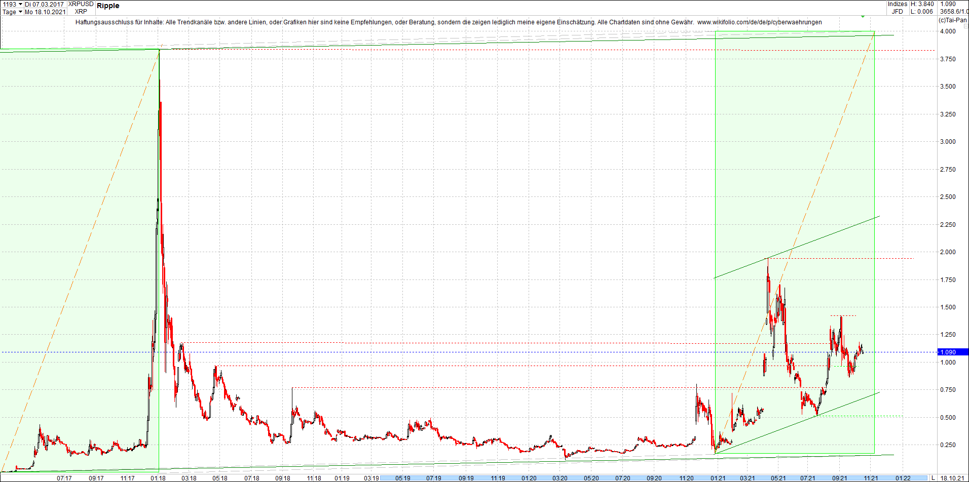Click the low value "L: 0.006"

click(x=922, y=11)
